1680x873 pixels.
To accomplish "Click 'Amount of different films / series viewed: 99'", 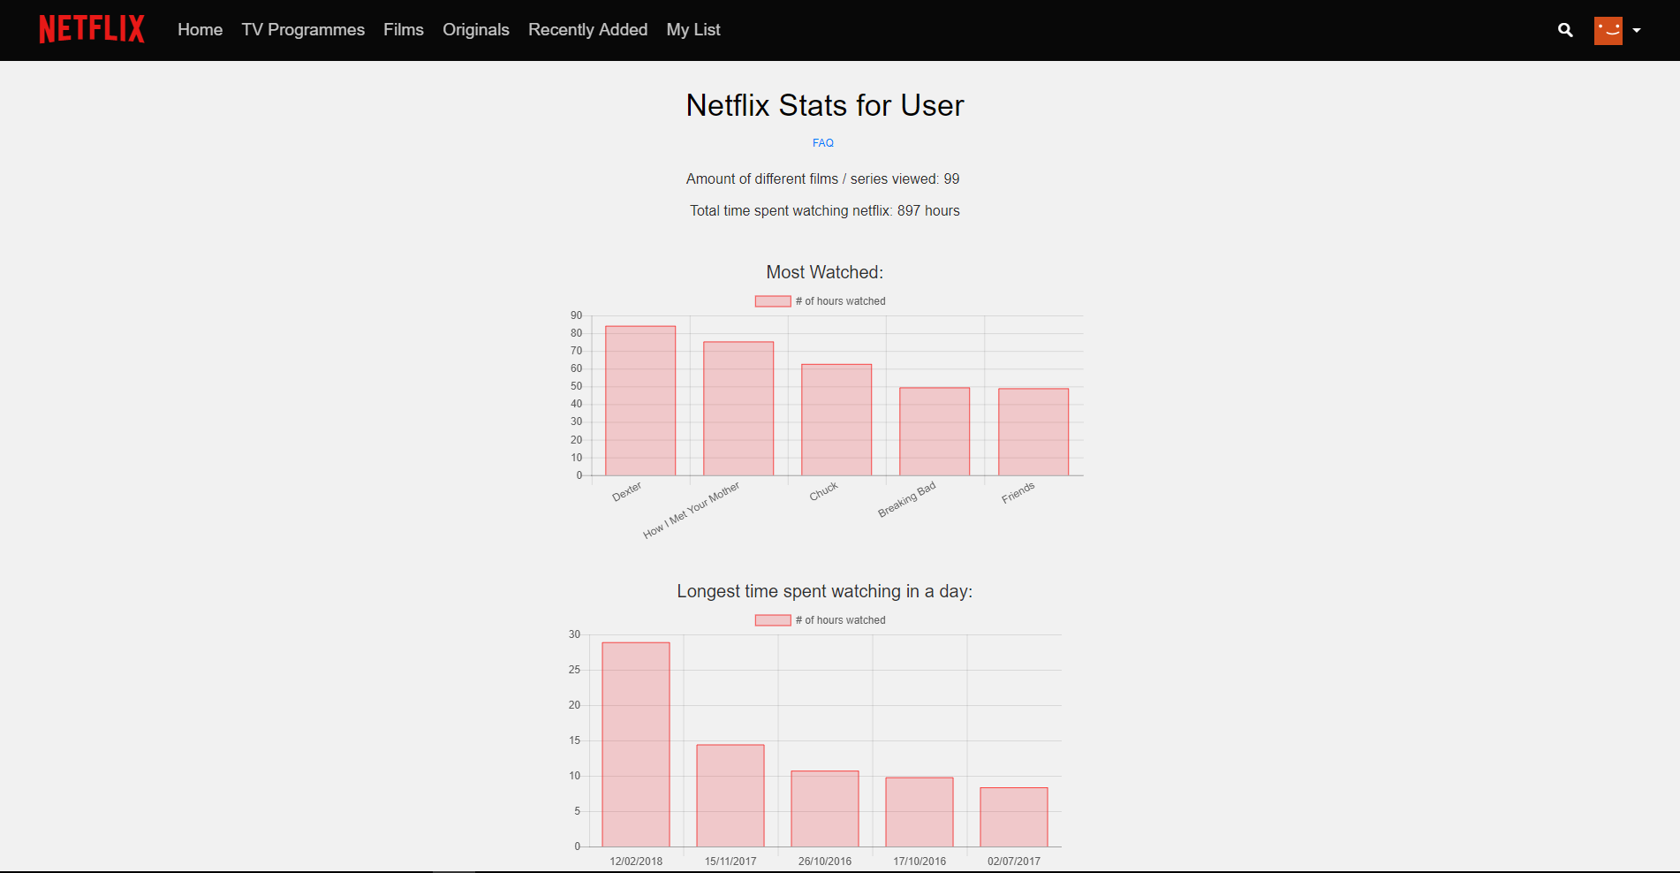I will 823,178.
